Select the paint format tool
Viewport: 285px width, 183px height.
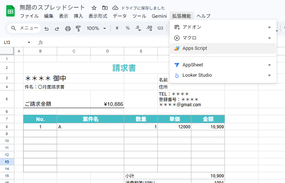[78, 28]
